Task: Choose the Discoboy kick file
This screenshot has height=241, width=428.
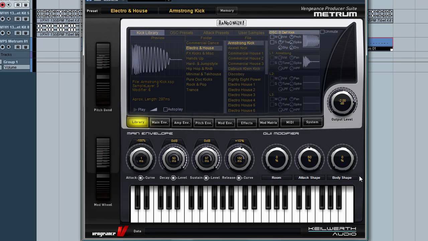Action: 236,74
